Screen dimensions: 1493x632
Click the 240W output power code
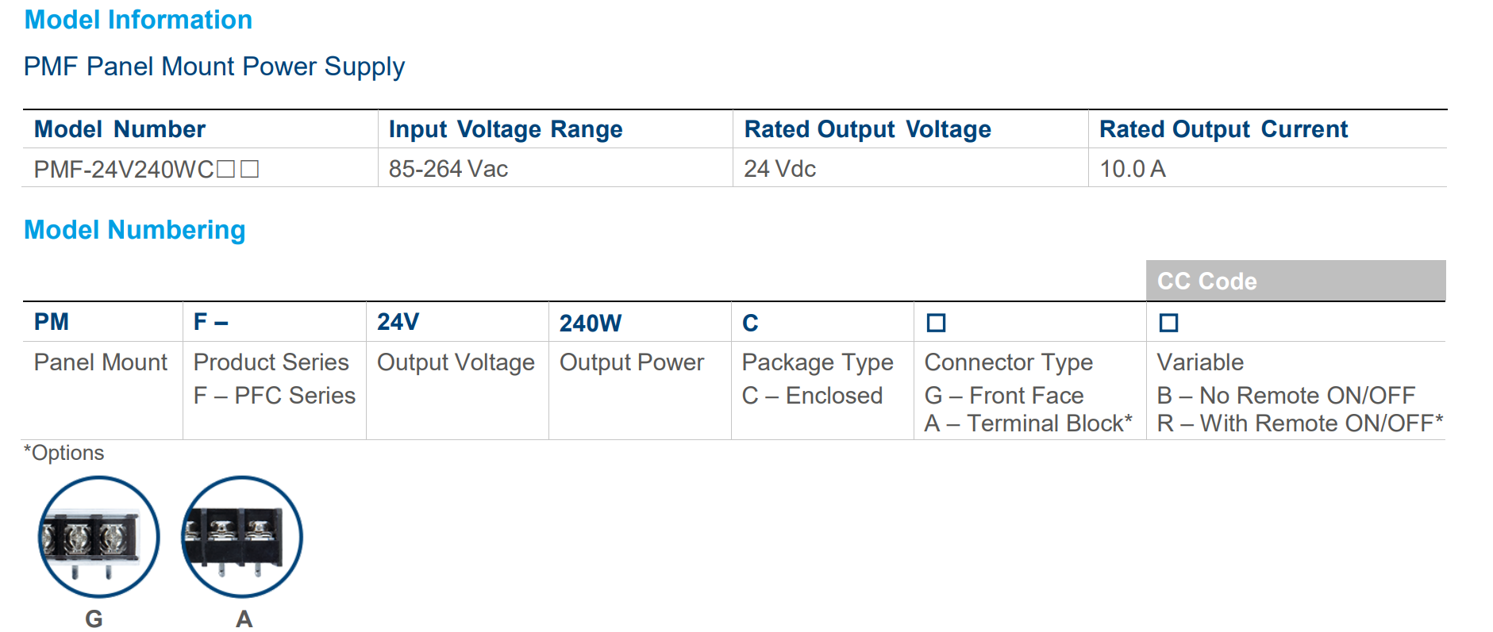[x=591, y=324]
